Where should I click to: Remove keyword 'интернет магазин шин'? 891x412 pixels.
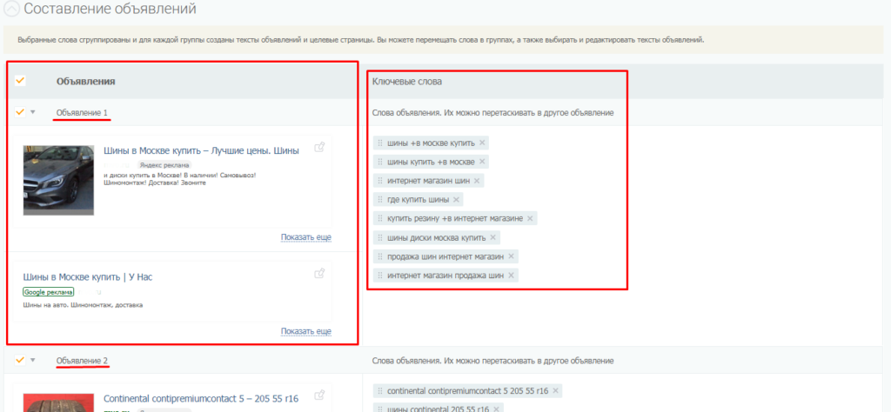[477, 181]
